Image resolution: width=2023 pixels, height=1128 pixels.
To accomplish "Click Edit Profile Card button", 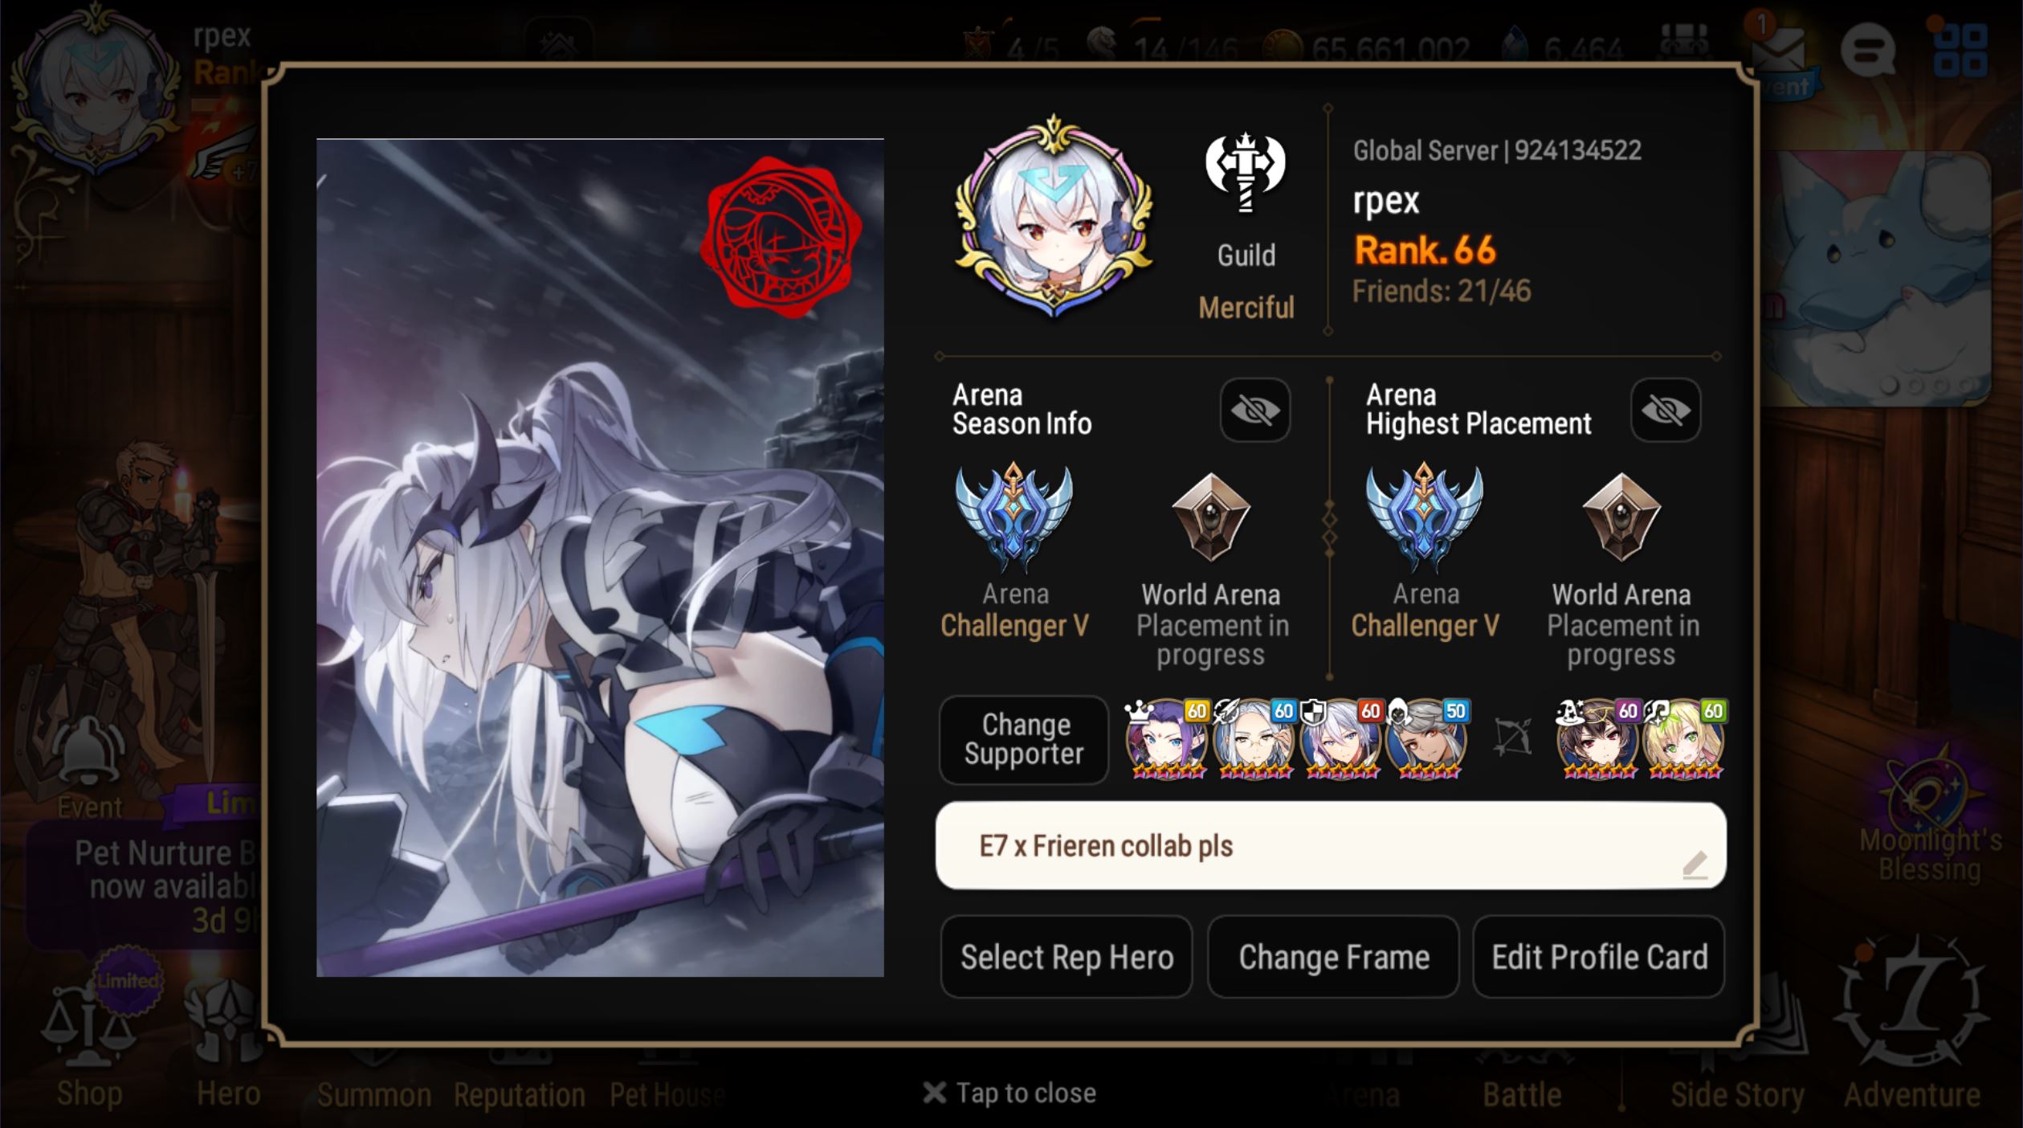I will tap(1599, 957).
